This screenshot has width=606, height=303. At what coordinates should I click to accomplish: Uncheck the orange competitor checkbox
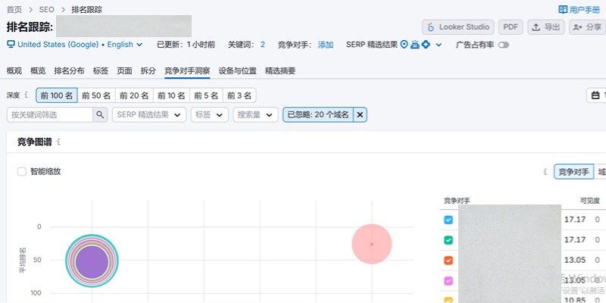coord(448,261)
